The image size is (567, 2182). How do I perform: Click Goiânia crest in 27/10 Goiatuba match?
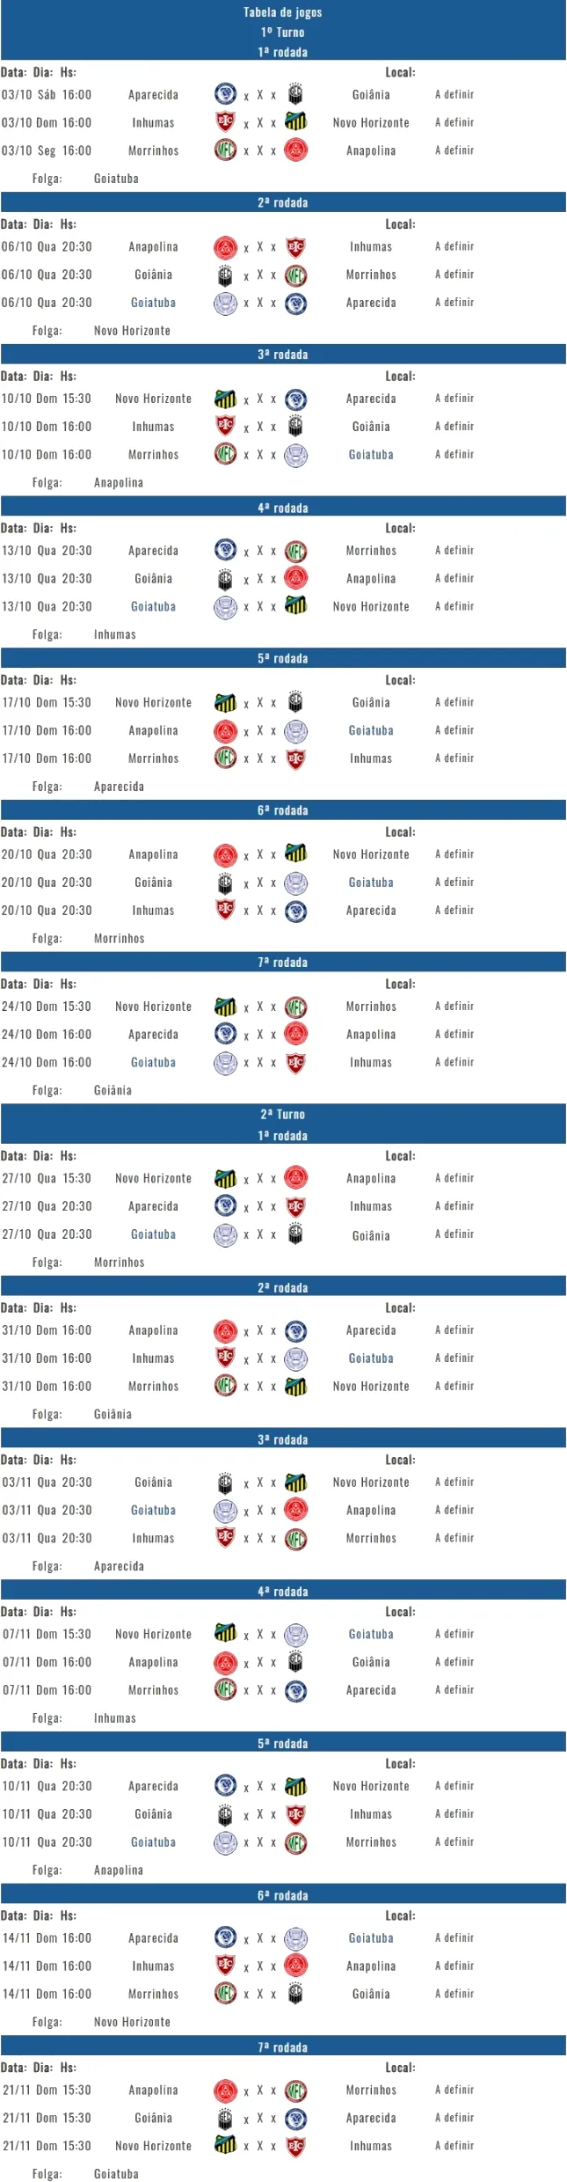click(x=295, y=1234)
